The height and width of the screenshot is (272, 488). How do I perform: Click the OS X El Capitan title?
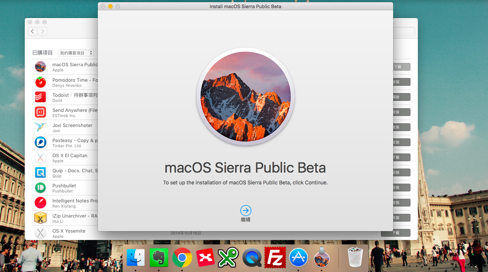pyautogui.click(x=70, y=155)
